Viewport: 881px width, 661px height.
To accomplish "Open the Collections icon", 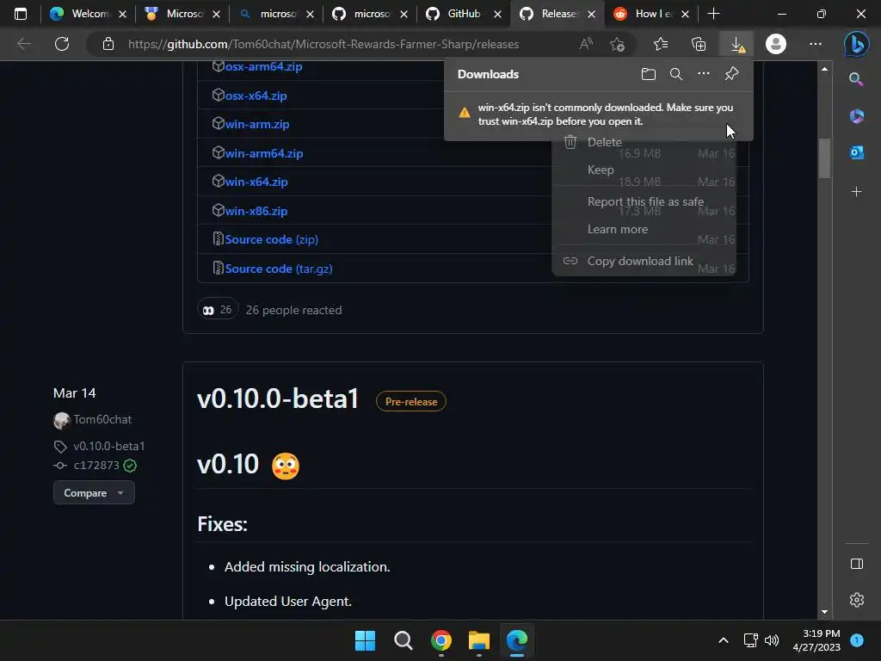I will [x=699, y=44].
